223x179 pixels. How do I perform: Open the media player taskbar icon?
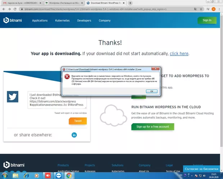click(x=37, y=176)
